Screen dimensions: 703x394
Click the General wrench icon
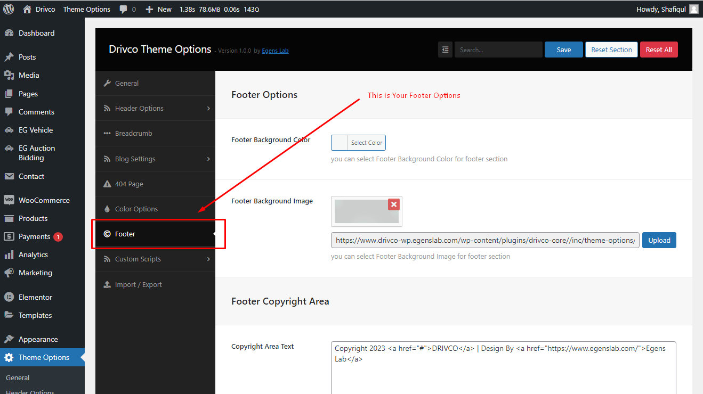(107, 83)
